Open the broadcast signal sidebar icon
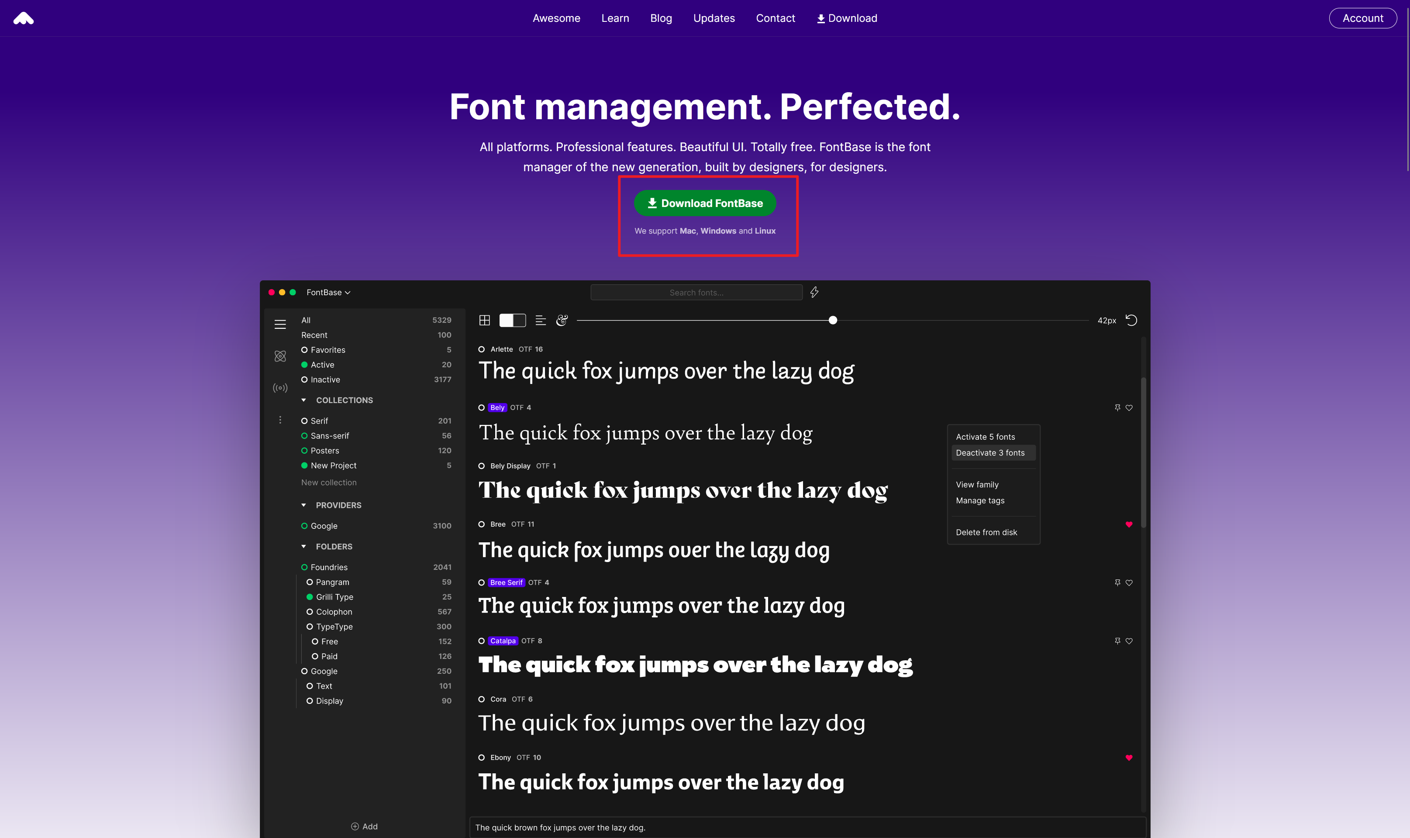 280,388
